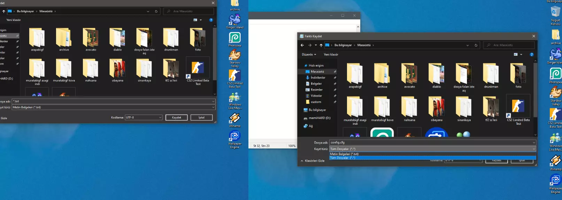Choose the highlighted Tüm Dosyalar (*.*) option

(342, 158)
